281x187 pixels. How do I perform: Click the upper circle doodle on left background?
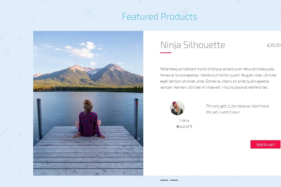7,53
